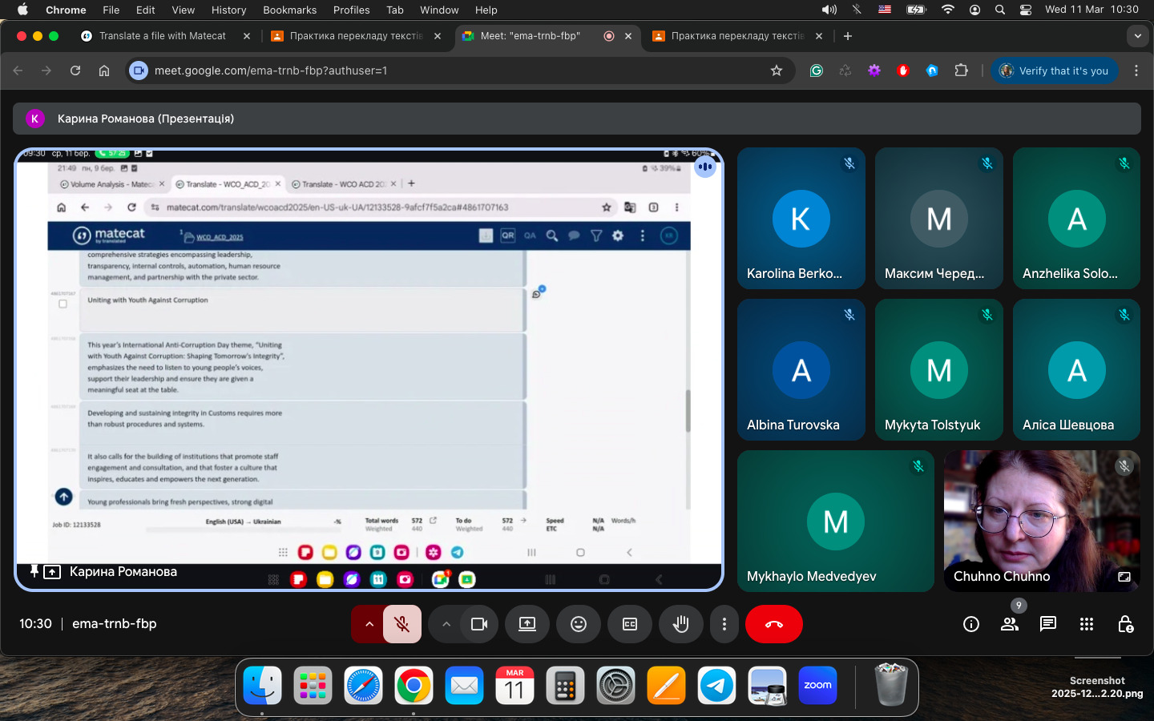Open host controls lock icon
Screen dimensions: 1154x721
1124,624
